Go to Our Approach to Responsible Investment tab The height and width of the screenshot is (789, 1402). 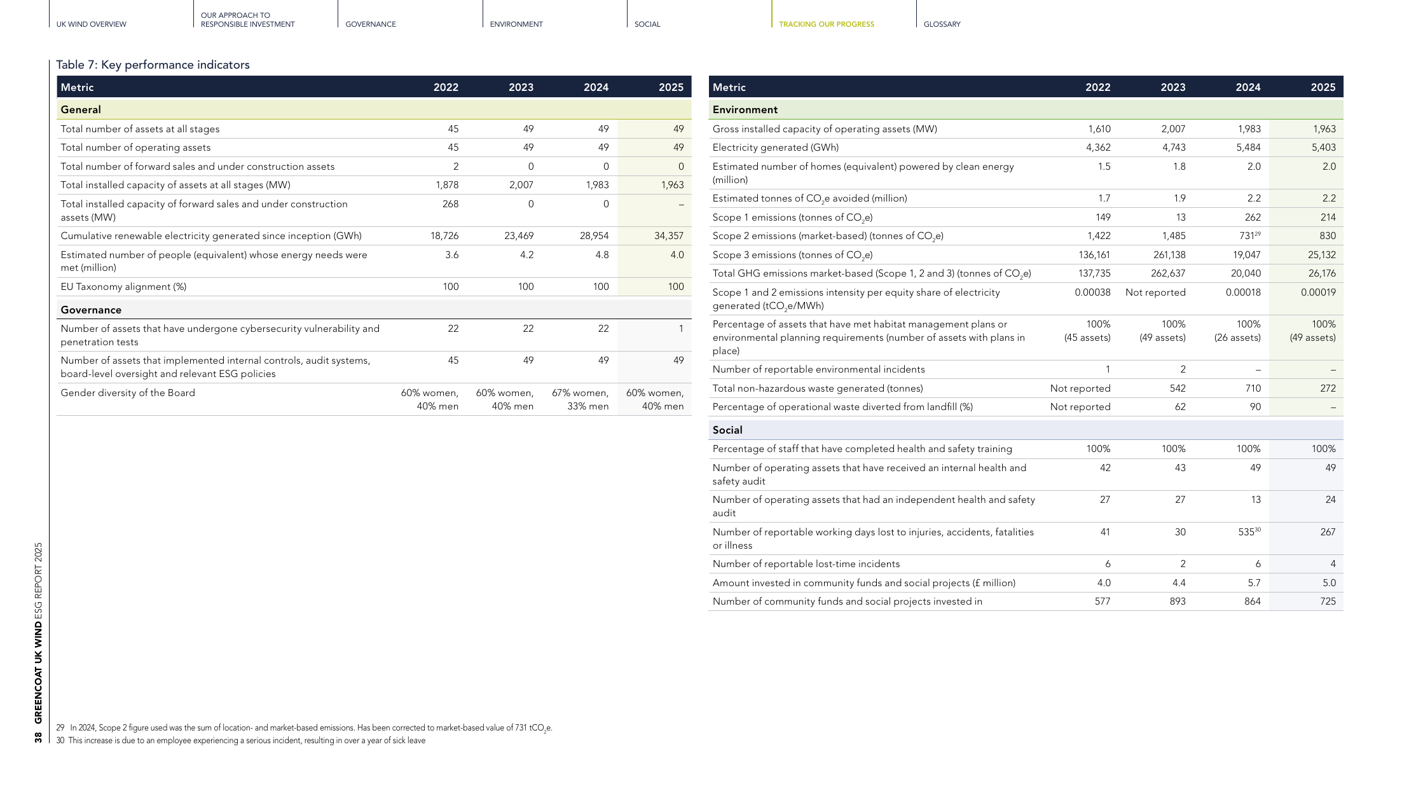(247, 20)
